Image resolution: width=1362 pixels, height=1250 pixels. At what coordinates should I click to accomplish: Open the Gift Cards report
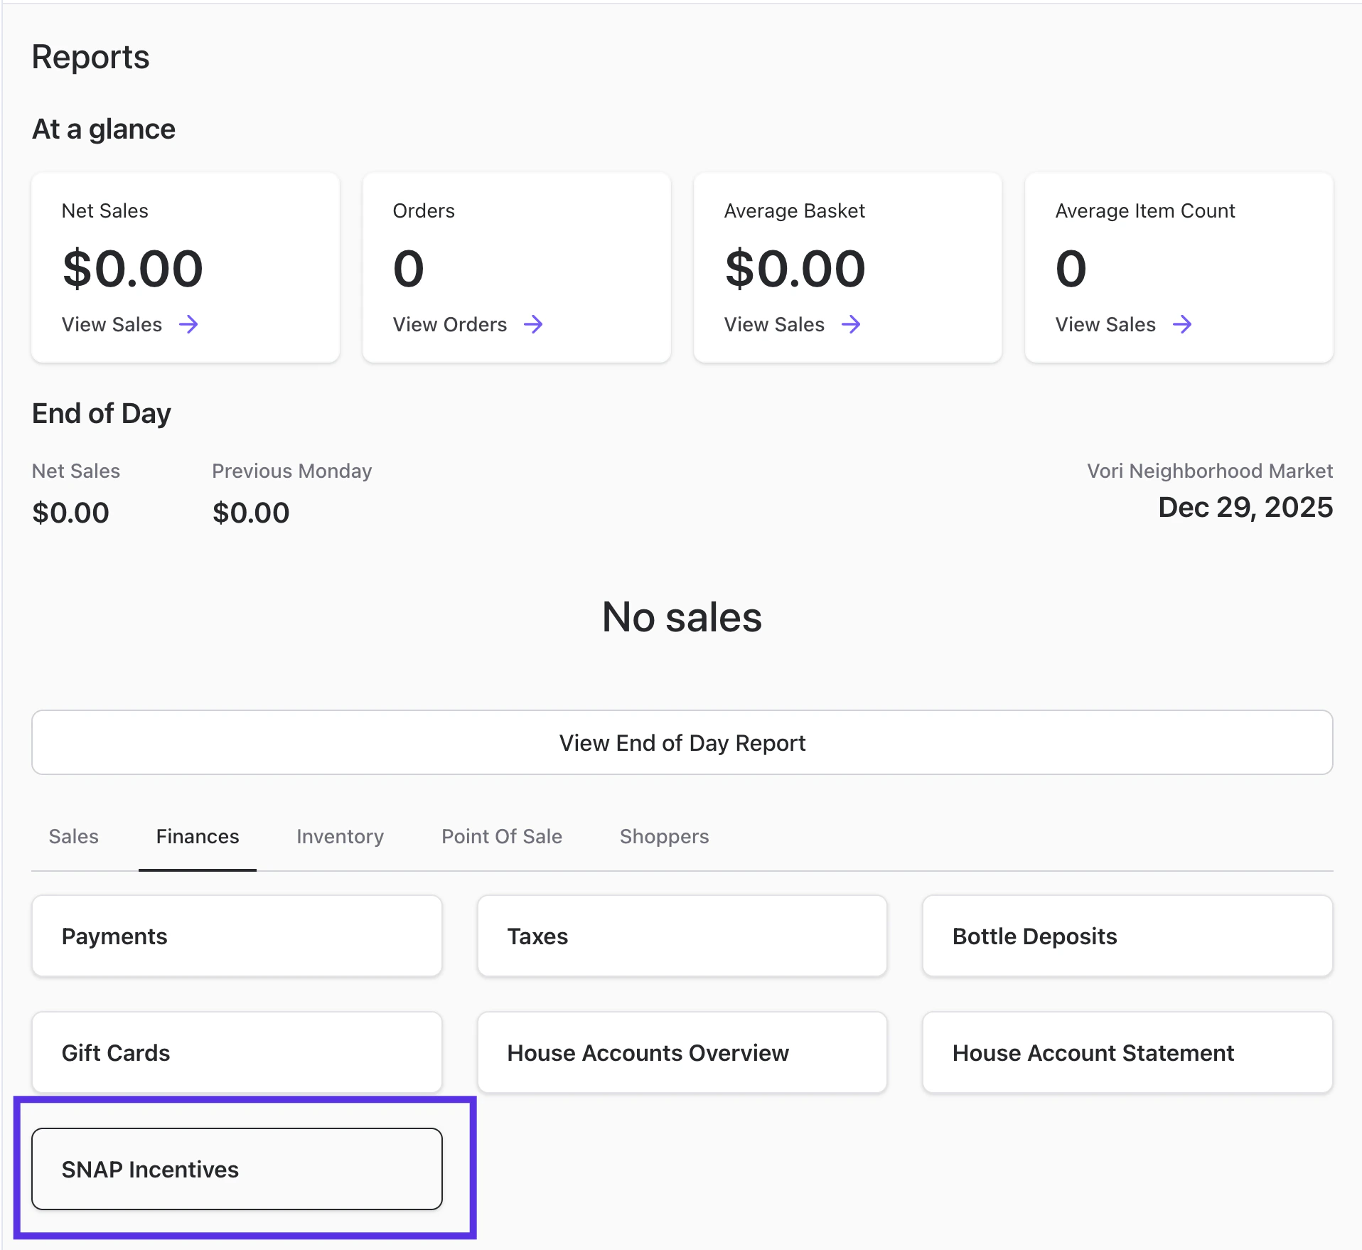(237, 1052)
